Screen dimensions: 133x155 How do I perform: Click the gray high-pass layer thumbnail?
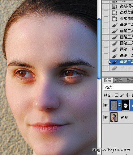click(114, 105)
